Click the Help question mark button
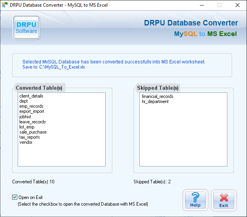Viewport: 247px width, 217px height. [x=195, y=200]
